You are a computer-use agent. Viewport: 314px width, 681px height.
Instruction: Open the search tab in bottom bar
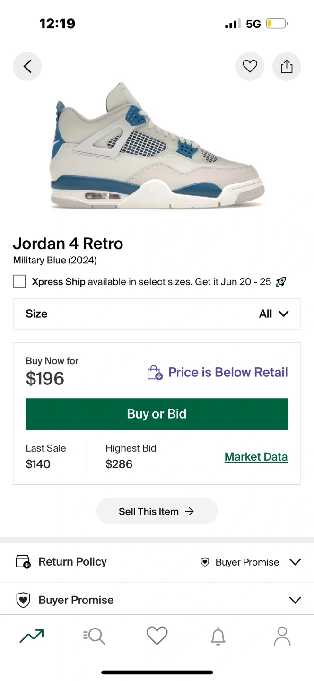point(94,636)
